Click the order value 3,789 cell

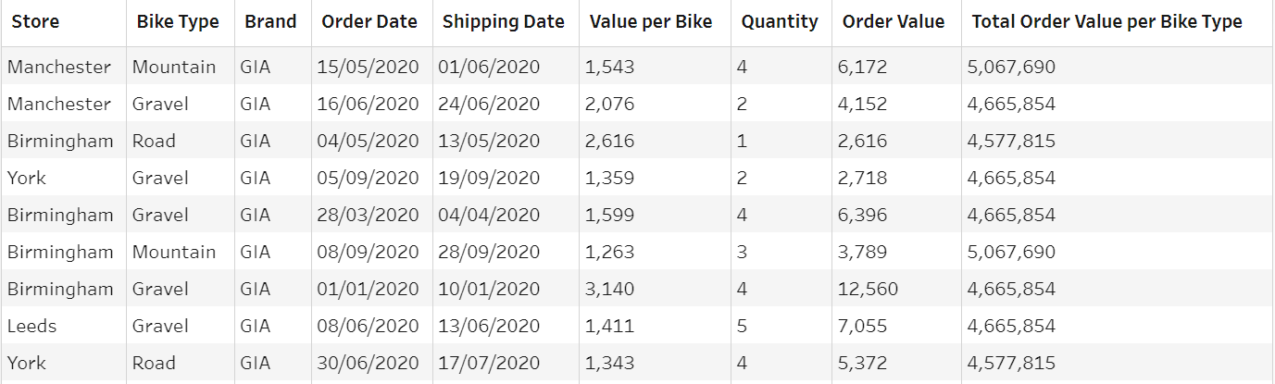click(862, 252)
